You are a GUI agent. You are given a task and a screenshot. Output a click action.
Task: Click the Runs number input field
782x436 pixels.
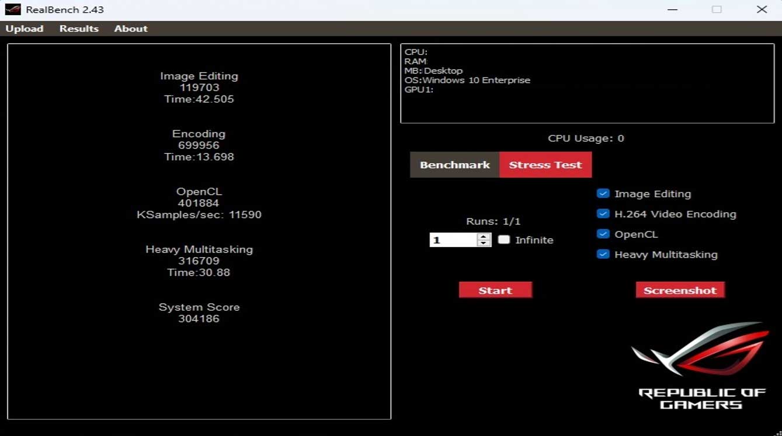tap(453, 240)
